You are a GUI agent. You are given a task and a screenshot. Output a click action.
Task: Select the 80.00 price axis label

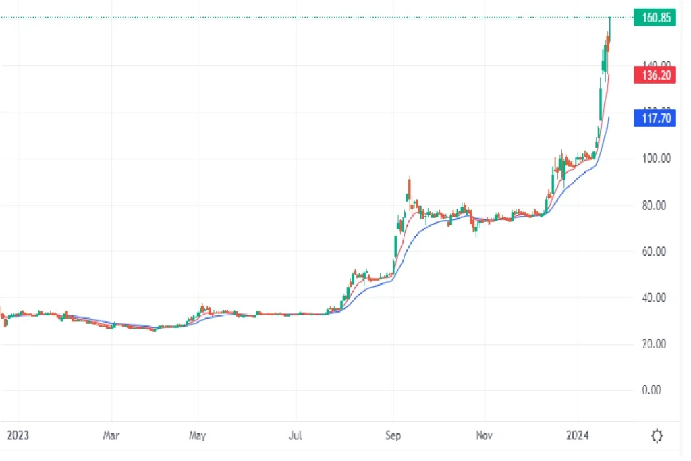[654, 205]
